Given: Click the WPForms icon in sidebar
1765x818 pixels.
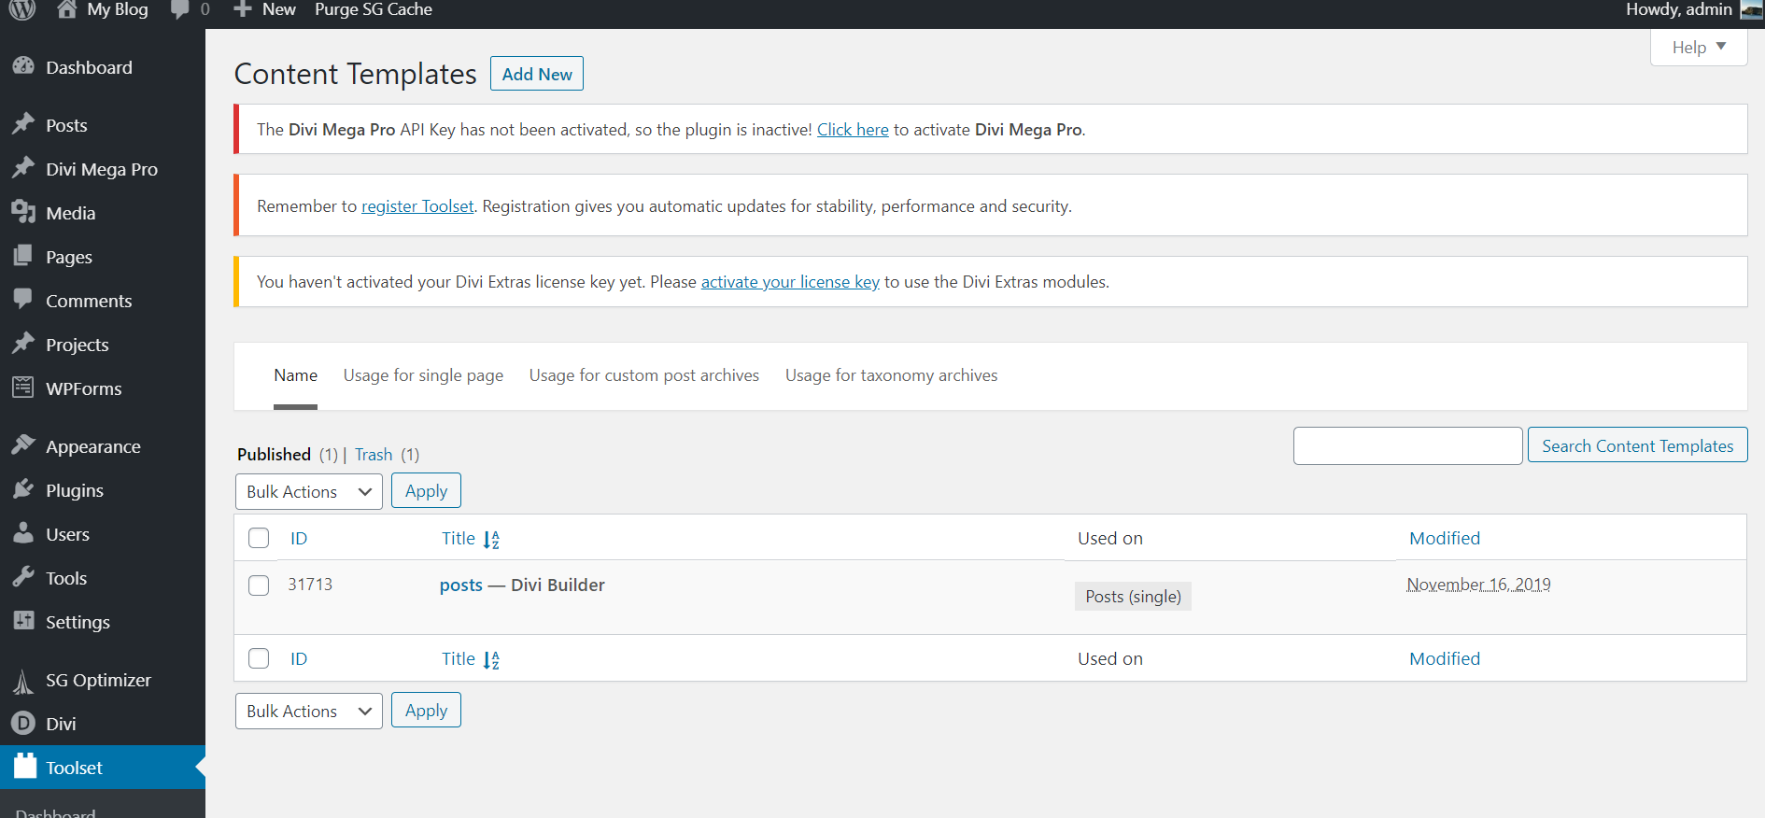Looking at the screenshot, I should [23, 388].
